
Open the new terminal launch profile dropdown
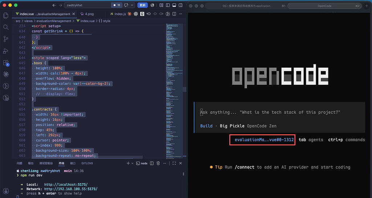click(132, 163)
